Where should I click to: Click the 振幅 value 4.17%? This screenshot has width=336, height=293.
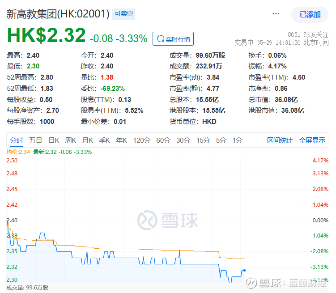coord(277,66)
